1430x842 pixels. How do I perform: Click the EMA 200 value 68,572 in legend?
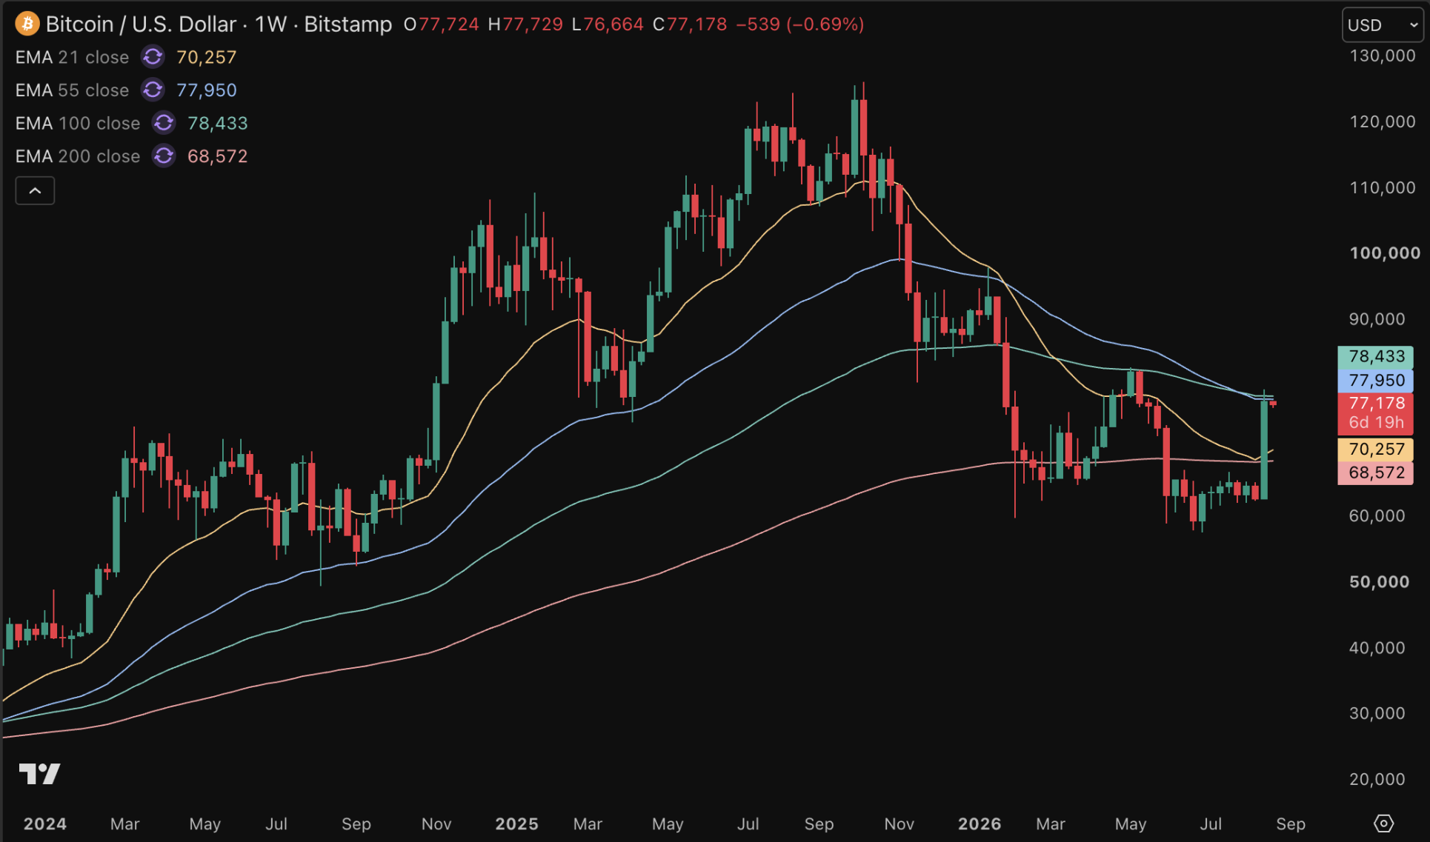[218, 156]
